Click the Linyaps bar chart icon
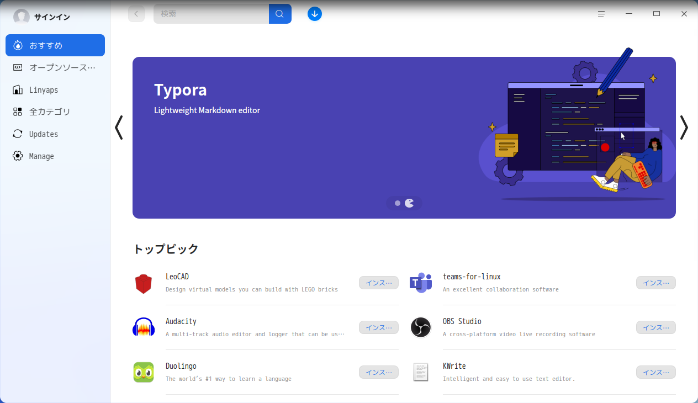698x403 pixels. coord(18,89)
